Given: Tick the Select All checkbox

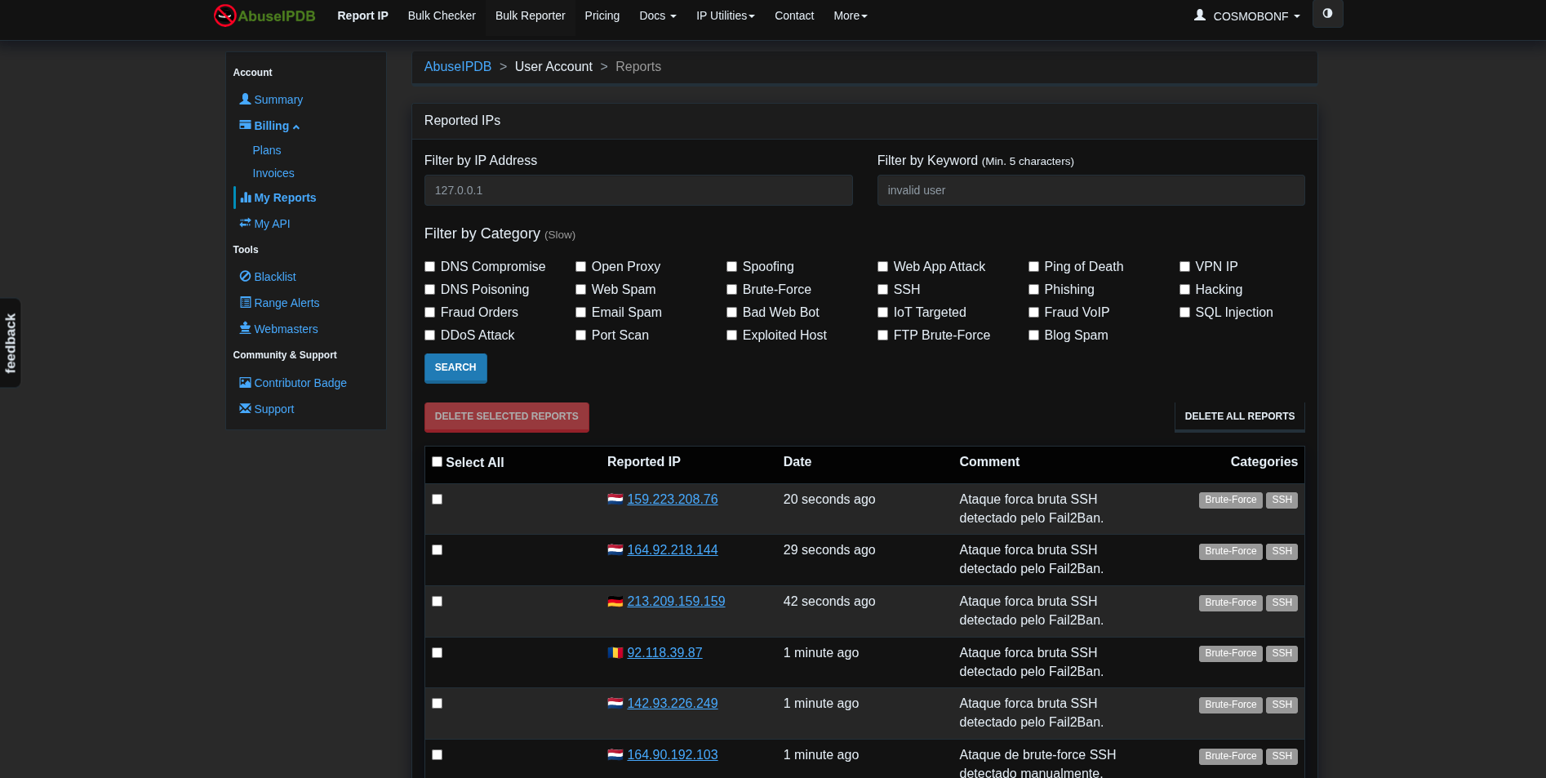Looking at the screenshot, I should [x=438, y=462].
